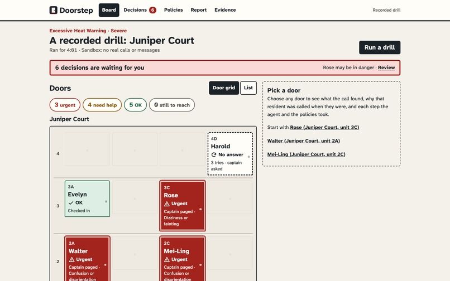Click the warning triangle on Rose's card

(x=167, y=204)
